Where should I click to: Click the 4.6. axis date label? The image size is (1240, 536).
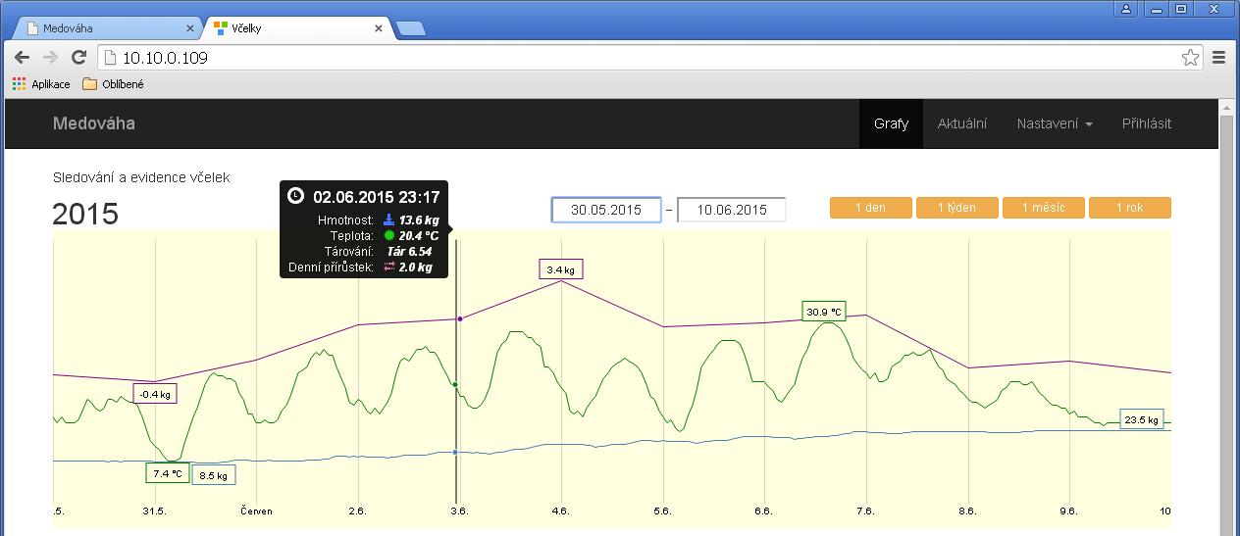click(x=561, y=511)
